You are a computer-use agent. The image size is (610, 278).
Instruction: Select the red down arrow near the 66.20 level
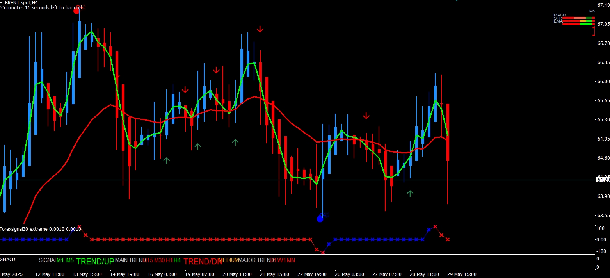[216, 70]
